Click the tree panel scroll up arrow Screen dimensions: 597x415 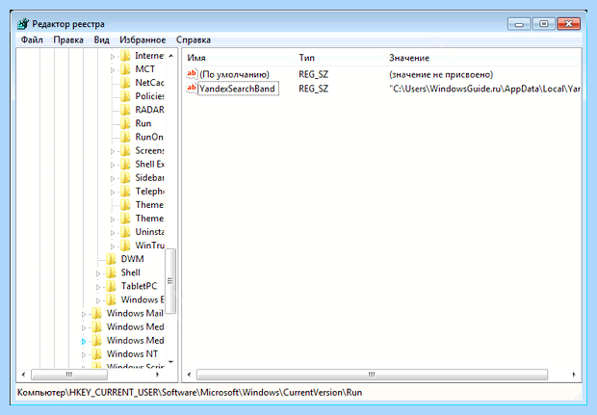click(170, 56)
